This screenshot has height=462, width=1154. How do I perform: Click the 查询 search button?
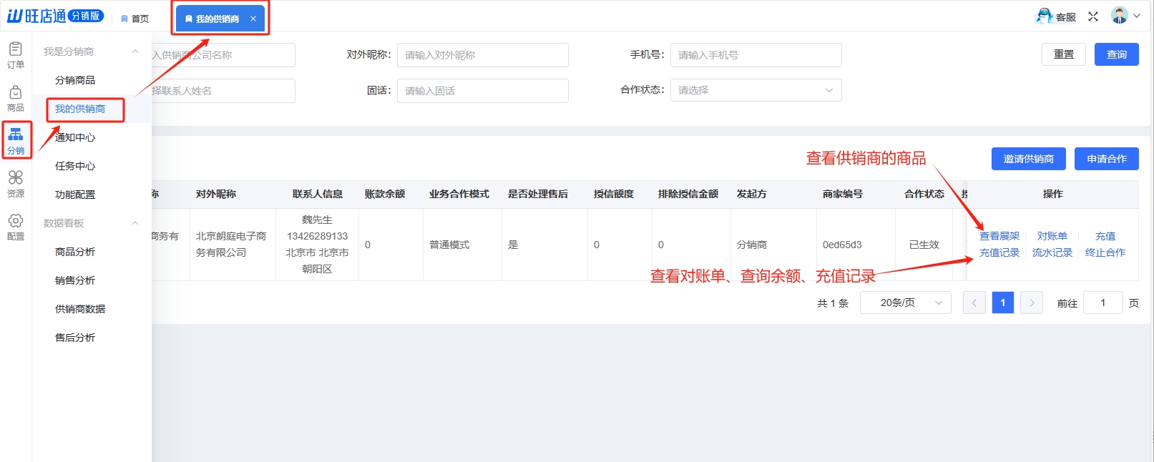point(1116,54)
